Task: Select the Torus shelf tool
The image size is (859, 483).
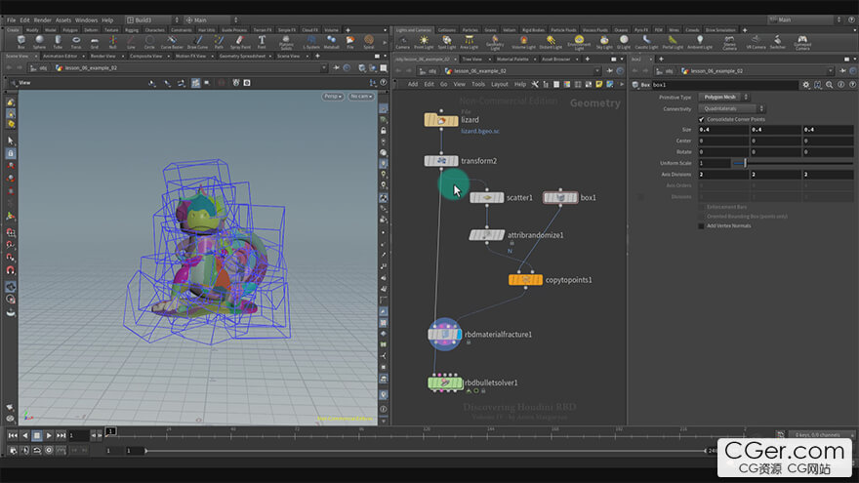Action: tap(76, 42)
